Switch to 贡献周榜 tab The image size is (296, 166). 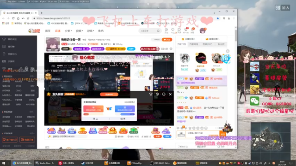(194, 44)
